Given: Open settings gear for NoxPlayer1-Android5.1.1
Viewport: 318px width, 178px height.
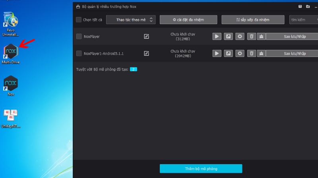Looking at the screenshot, I should [x=240, y=53].
